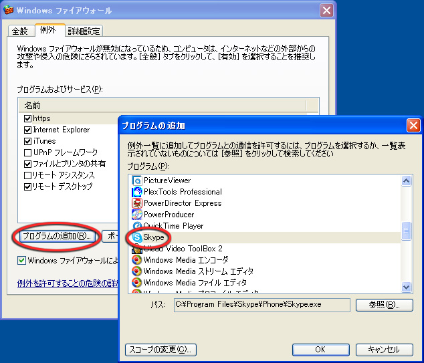Image resolution: width=424 pixels, height=363 pixels.
Task: Enable the リモート アシスタンス checkbox
Action: click(27, 175)
